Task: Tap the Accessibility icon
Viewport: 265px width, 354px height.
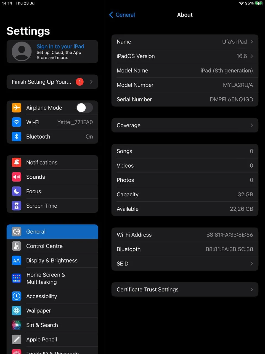Action: click(x=17, y=296)
